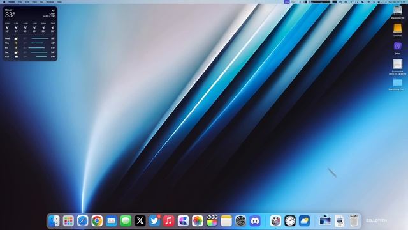Viewport: 408px width, 230px height.
Task: Open the Edit menu
Action: point(27,2)
